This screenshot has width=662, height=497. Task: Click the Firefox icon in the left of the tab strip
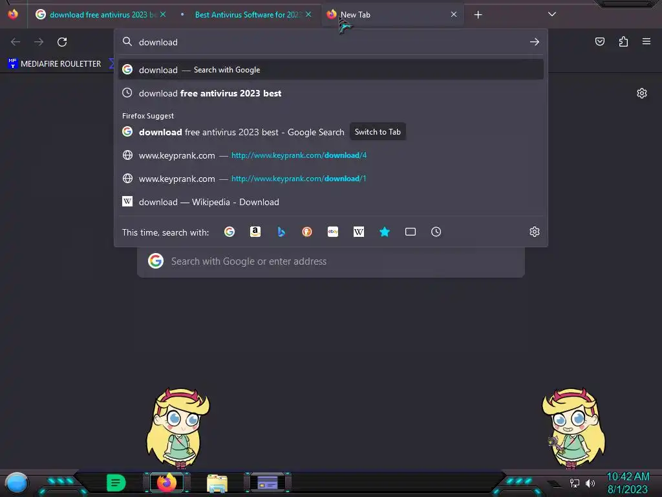[x=13, y=14]
